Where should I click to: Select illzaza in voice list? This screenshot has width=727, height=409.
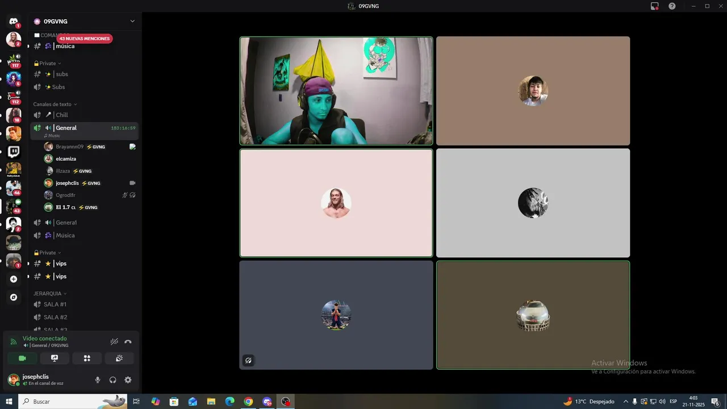coord(90,171)
